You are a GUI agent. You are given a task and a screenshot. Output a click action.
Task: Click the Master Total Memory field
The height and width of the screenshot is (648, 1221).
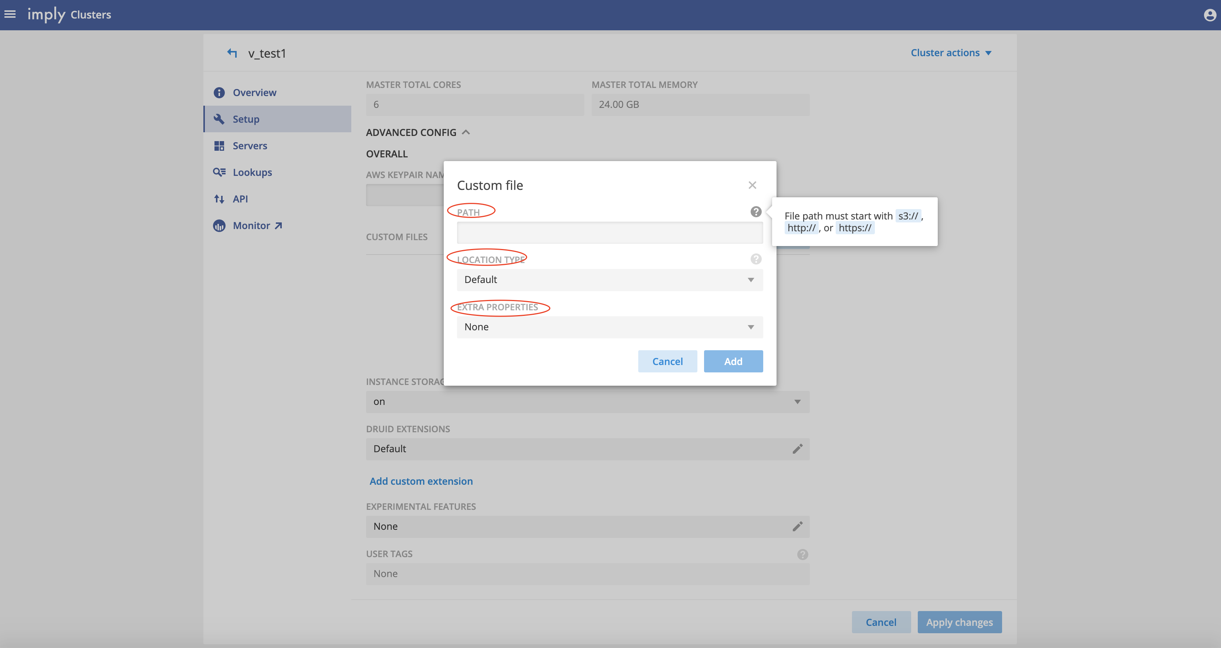click(x=700, y=105)
